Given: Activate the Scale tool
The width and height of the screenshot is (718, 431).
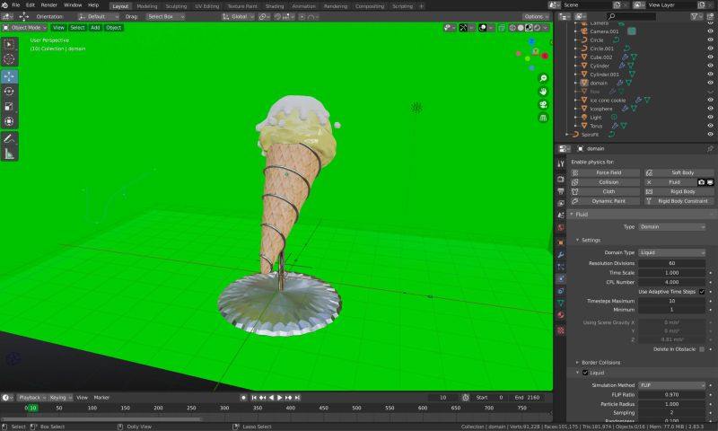Looking at the screenshot, I should pyautogui.click(x=9, y=107).
